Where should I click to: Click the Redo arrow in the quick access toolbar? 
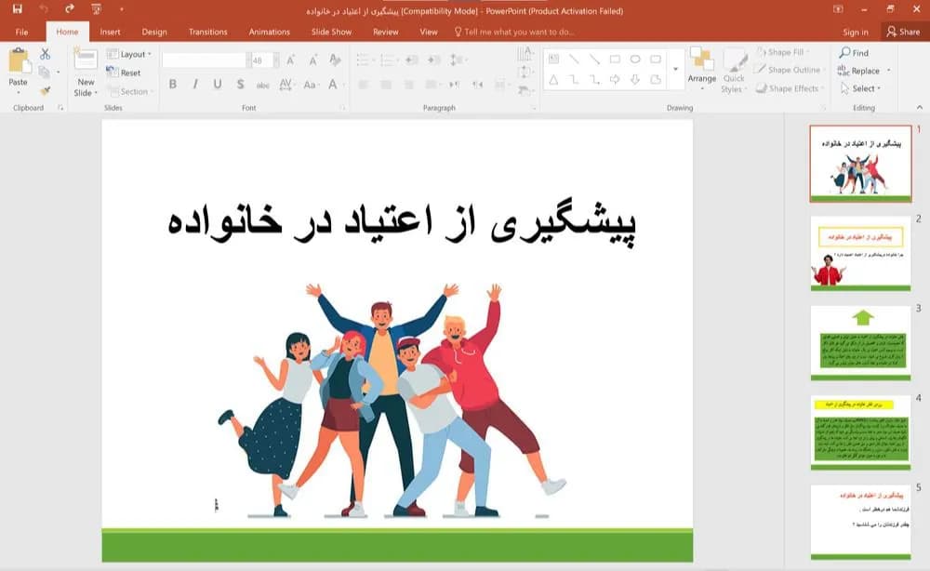tap(70, 9)
